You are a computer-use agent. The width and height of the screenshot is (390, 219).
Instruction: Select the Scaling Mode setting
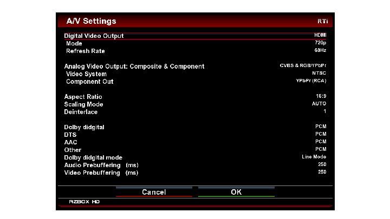(x=83, y=104)
